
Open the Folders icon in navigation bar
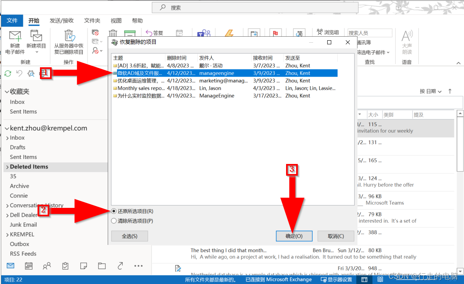pyautogui.click(x=102, y=266)
